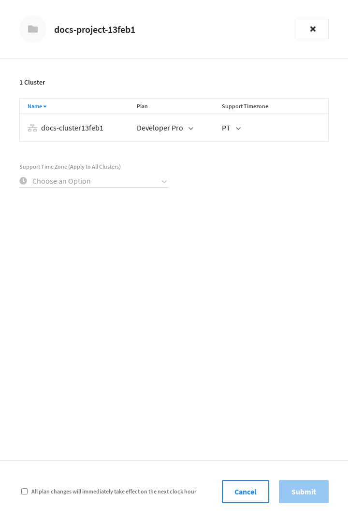The height and width of the screenshot is (522, 348).
Task: Click the chevron on the Developer Pro plan selector
Action: click(x=191, y=129)
